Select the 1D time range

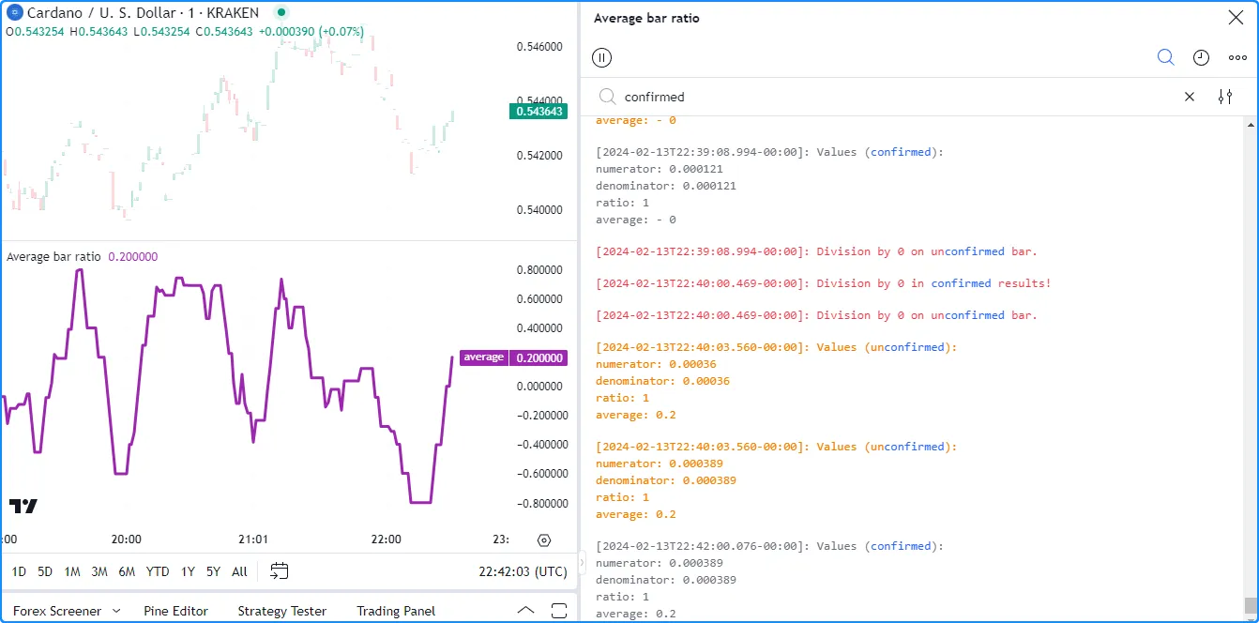pyautogui.click(x=19, y=571)
